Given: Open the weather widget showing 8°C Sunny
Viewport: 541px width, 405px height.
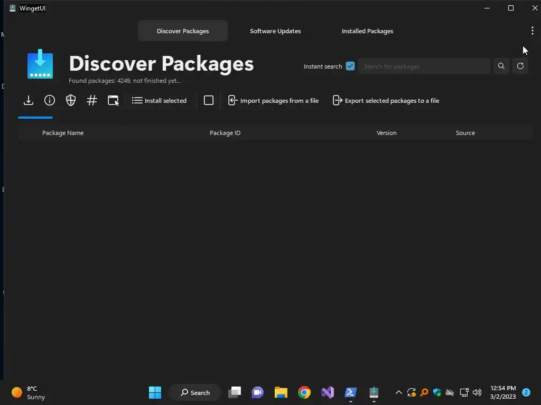Looking at the screenshot, I should (29, 392).
